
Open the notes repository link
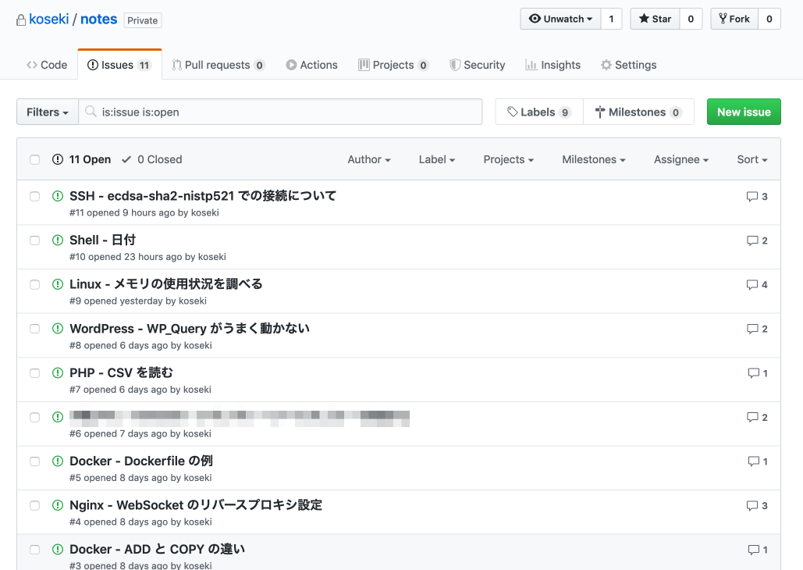99,20
